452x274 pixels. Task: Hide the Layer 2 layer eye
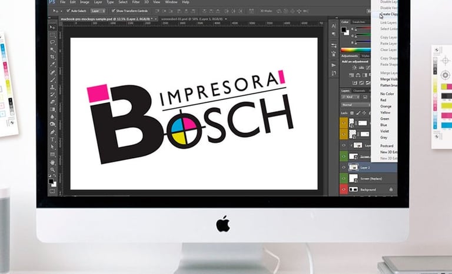(x=344, y=168)
